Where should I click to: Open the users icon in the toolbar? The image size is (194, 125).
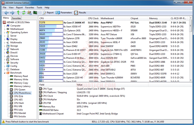(29, 13)
